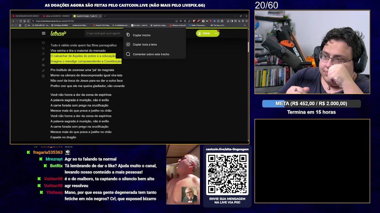Switch to the Arthur do Val MENTIU tab
This screenshot has height=213, width=380.
click(56, 16)
